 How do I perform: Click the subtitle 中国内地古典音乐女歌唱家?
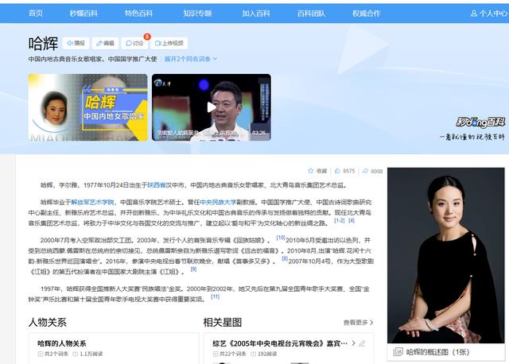pyautogui.click(x=66, y=59)
